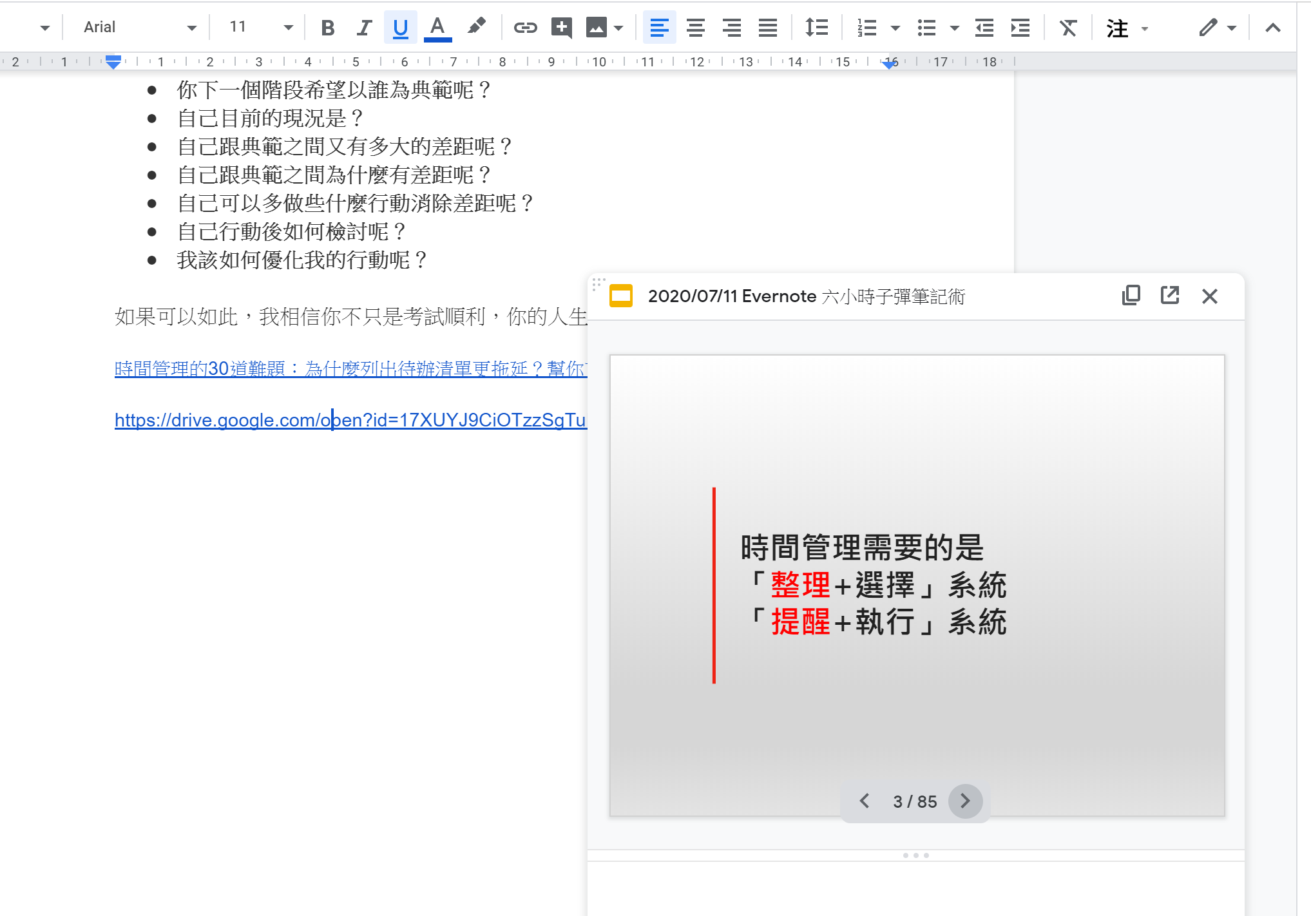Expand numbered list options arrow
The height and width of the screenshot is (916, 1311).
[x=895, y=28]
